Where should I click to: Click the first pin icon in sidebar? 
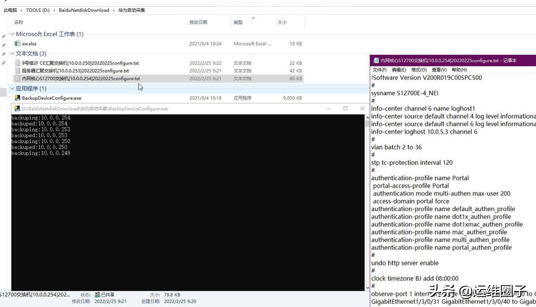point(4,36)
